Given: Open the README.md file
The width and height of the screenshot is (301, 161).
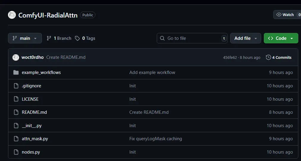Looking at the screenshot, I should (x=34, y=112).
